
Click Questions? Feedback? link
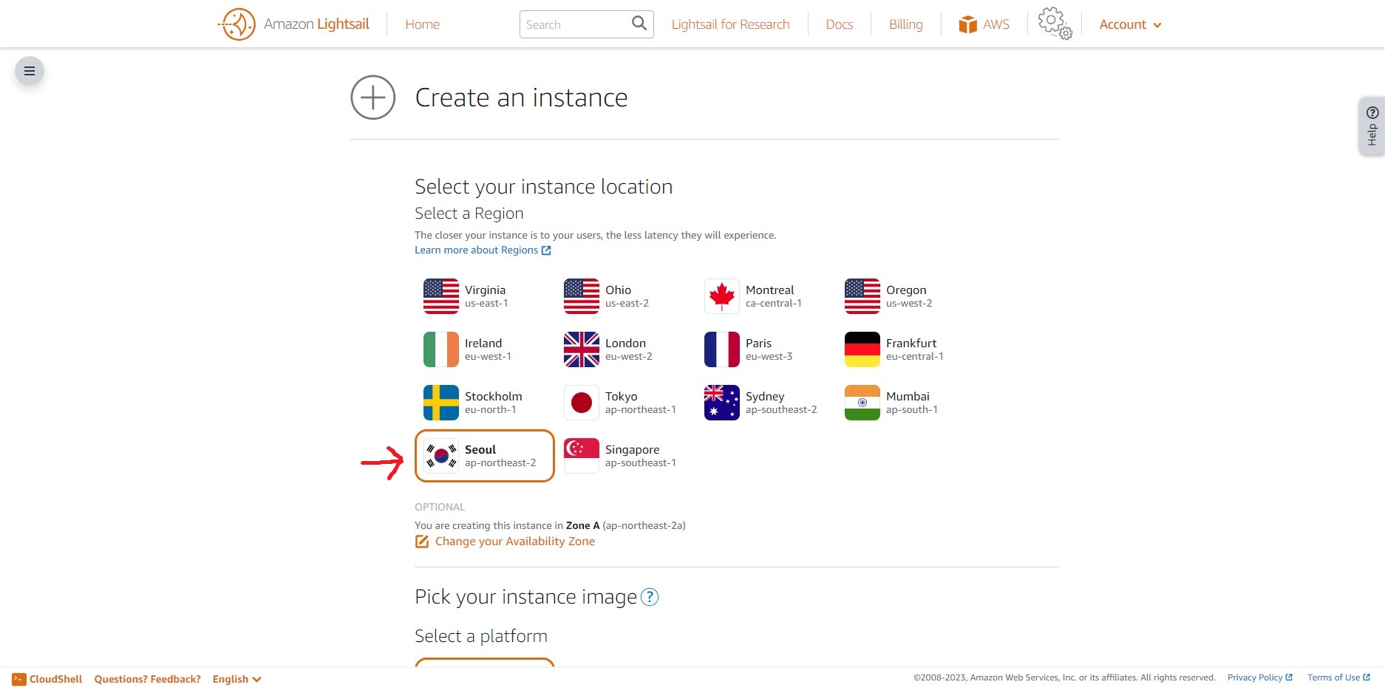(147, 679)
